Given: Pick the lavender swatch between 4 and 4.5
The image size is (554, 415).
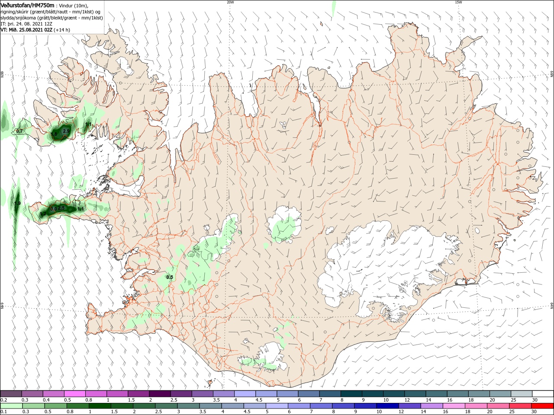Looking at the screenshot, I should click(245, 394).
